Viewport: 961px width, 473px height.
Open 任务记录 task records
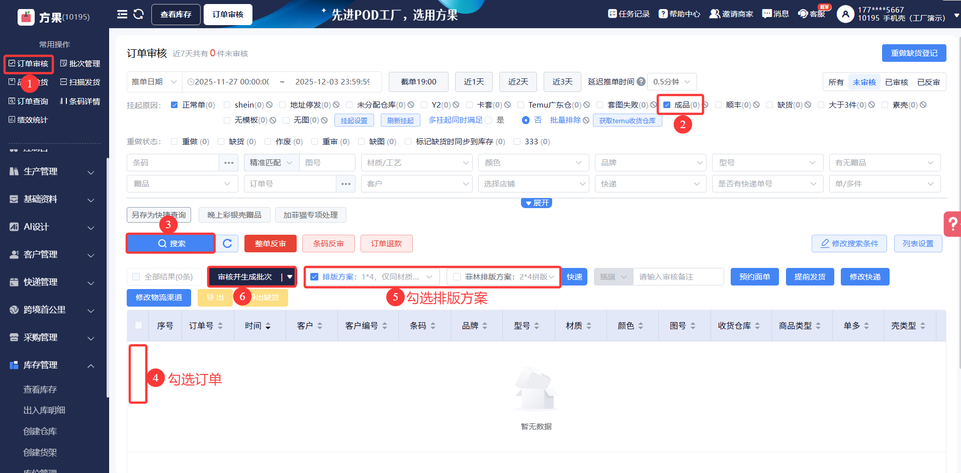tap(629, 14)
